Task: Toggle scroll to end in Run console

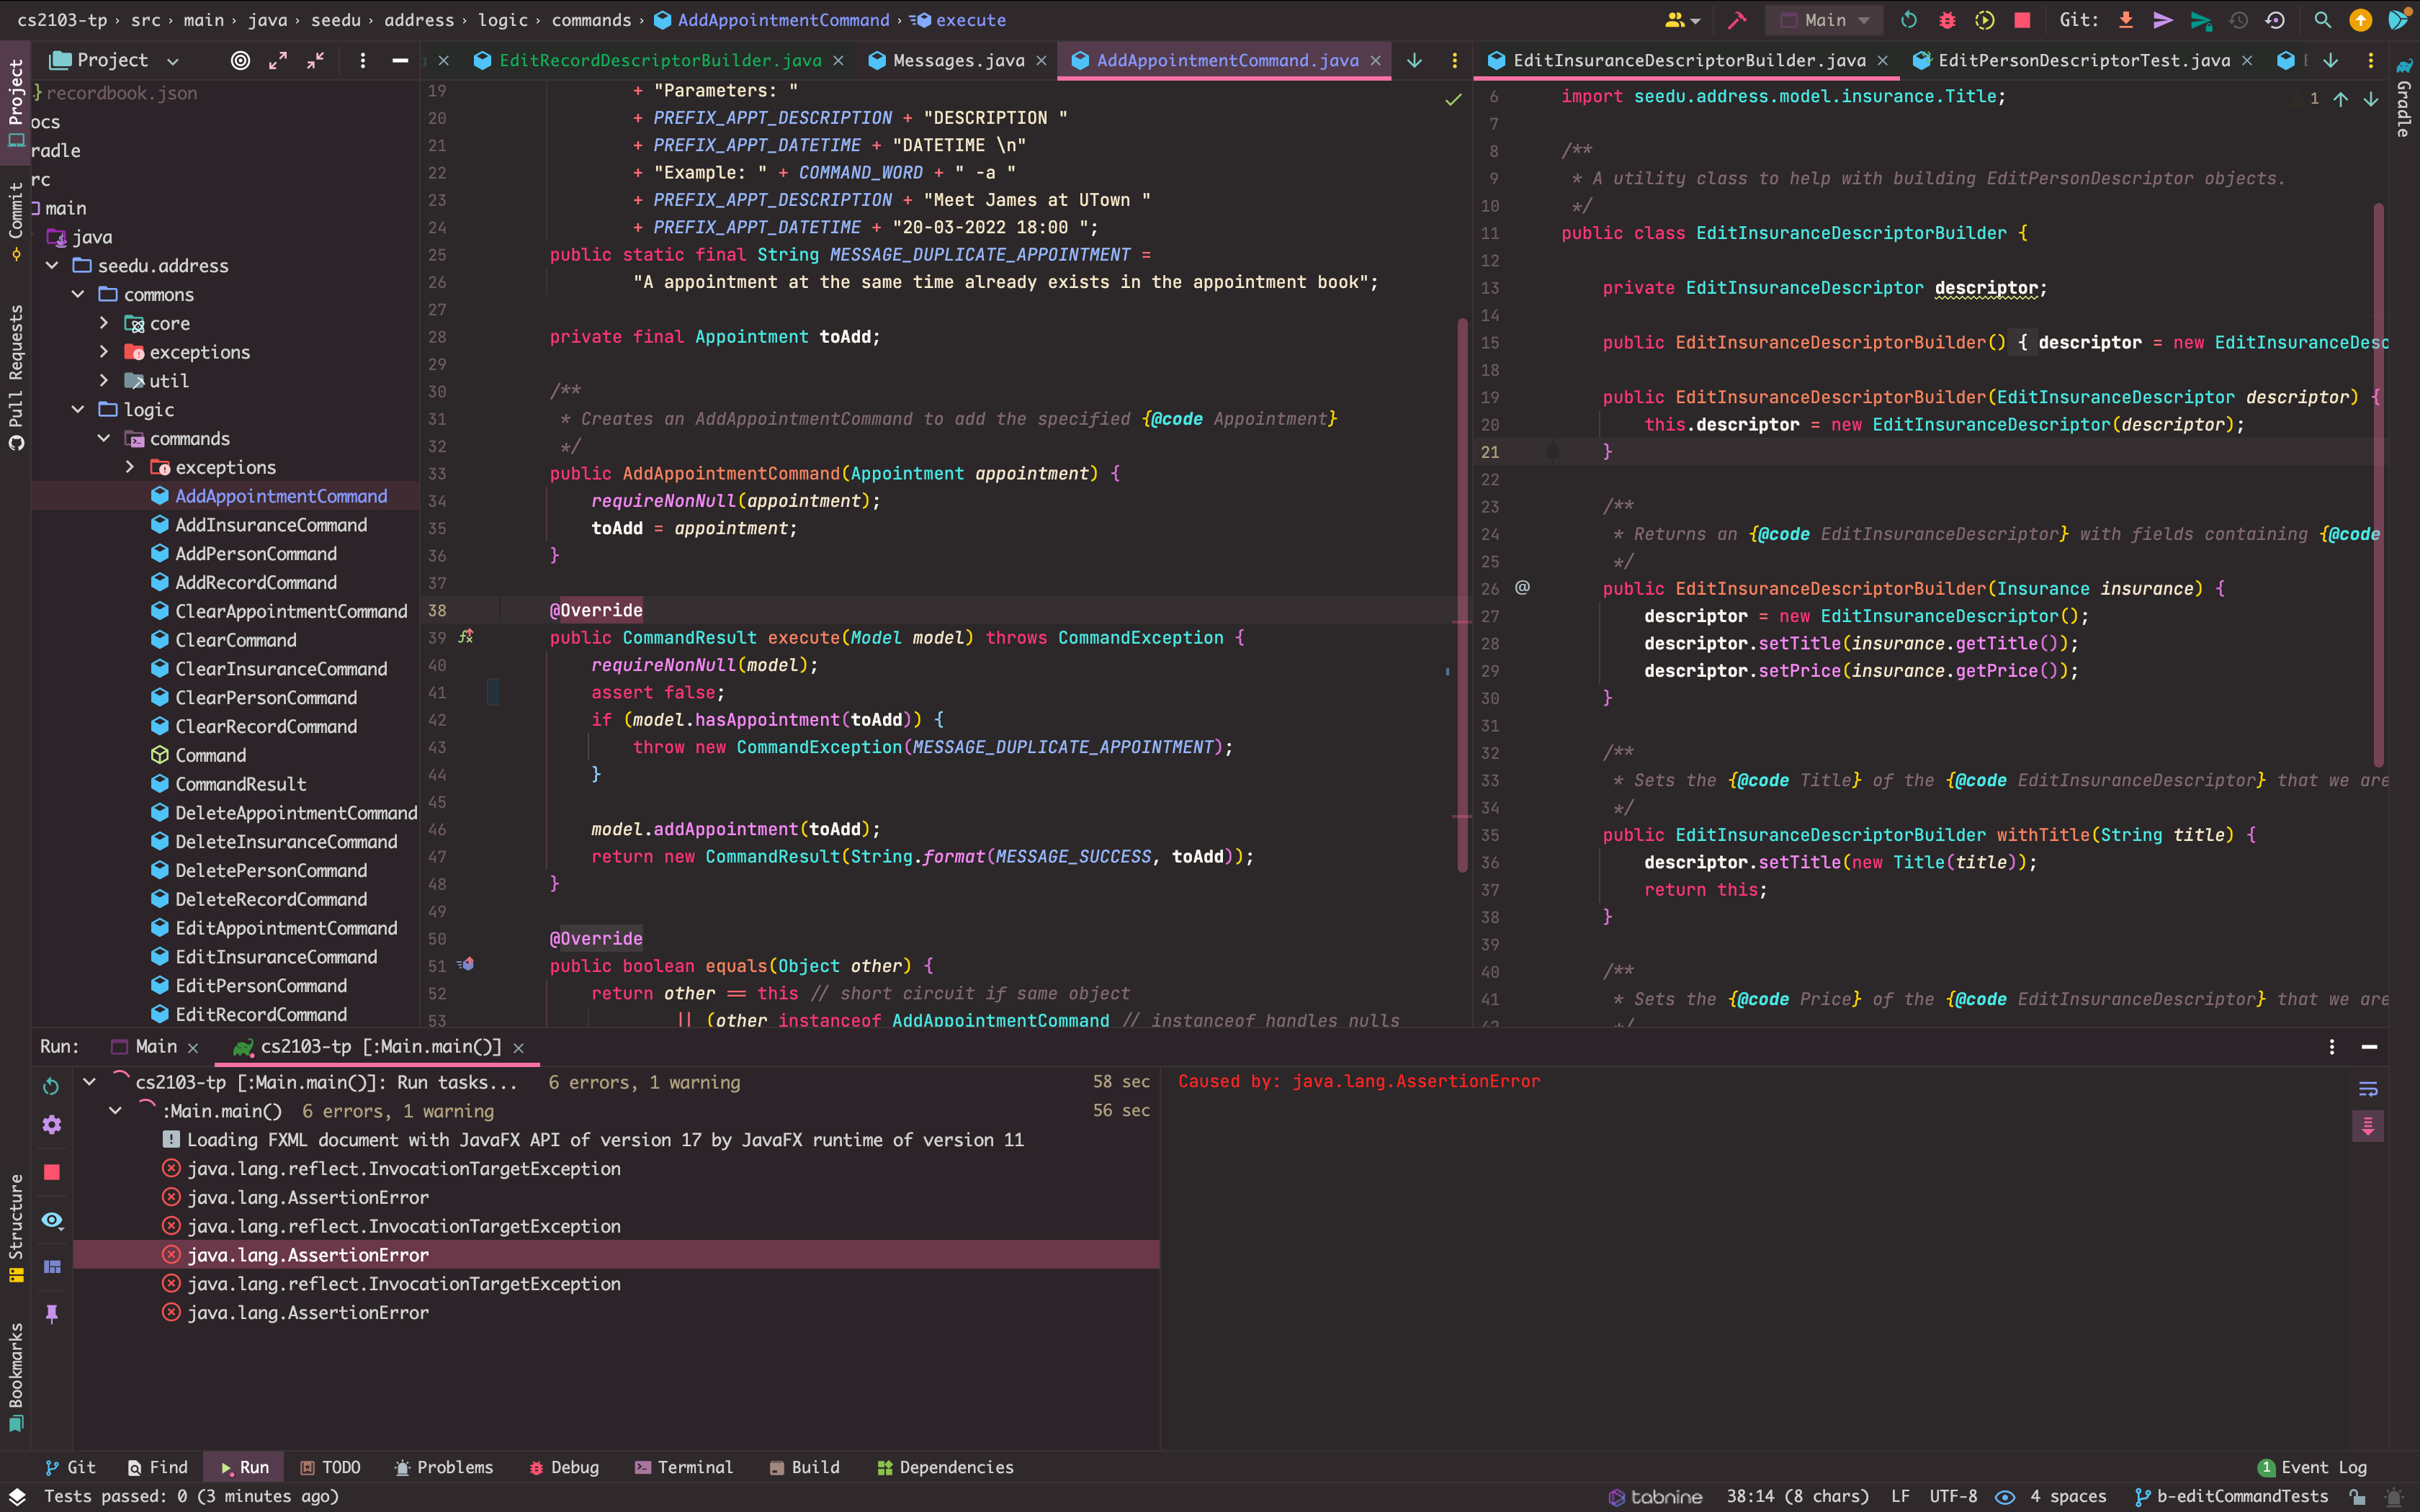Action: 2367,1127
